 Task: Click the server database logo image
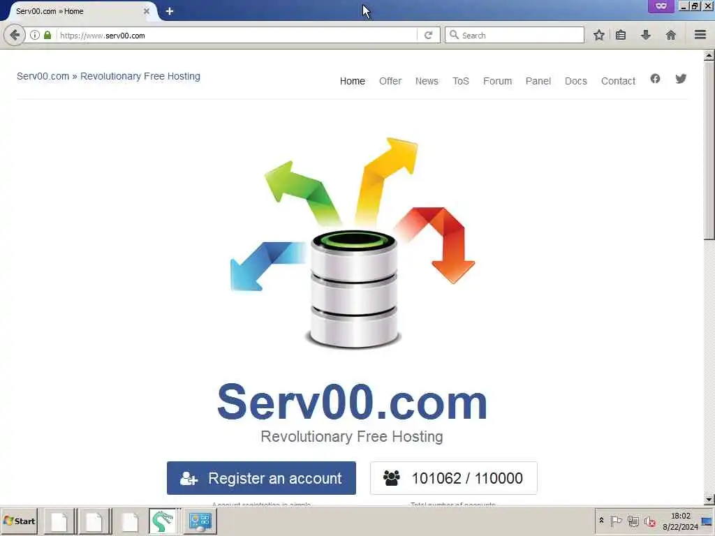pos(353,242)
